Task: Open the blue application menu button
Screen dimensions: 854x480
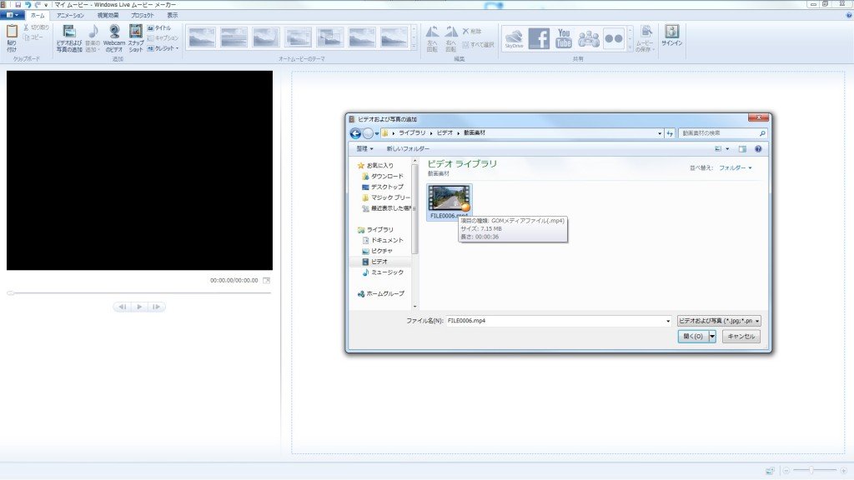Action: [x=12, y=15]
